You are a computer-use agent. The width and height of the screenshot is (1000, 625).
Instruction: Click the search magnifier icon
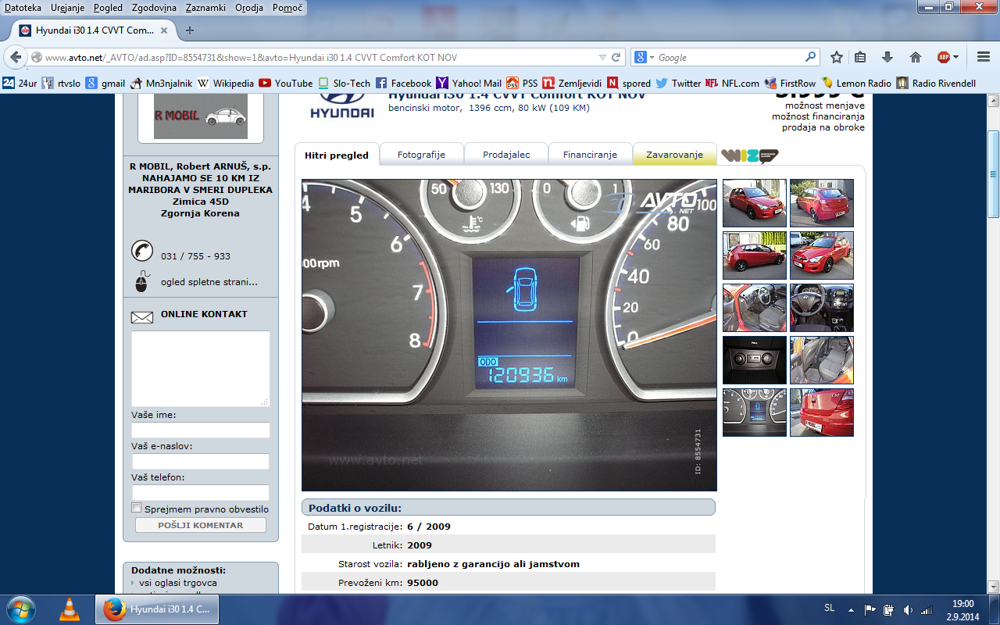tap(810, 57)
